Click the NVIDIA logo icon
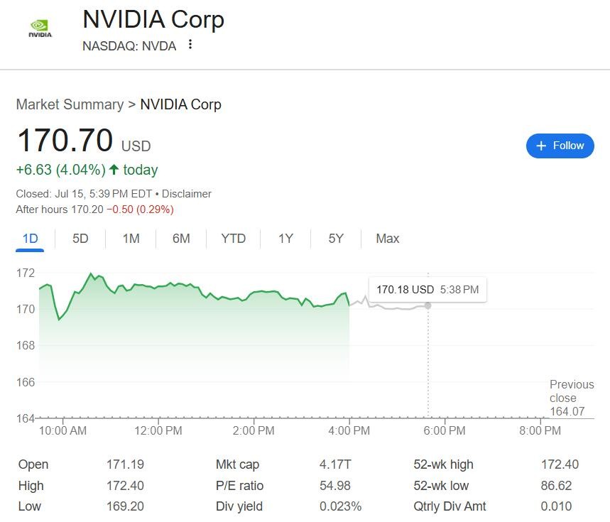610x522 pixels. pyautogui.click(x=40, y=28)
